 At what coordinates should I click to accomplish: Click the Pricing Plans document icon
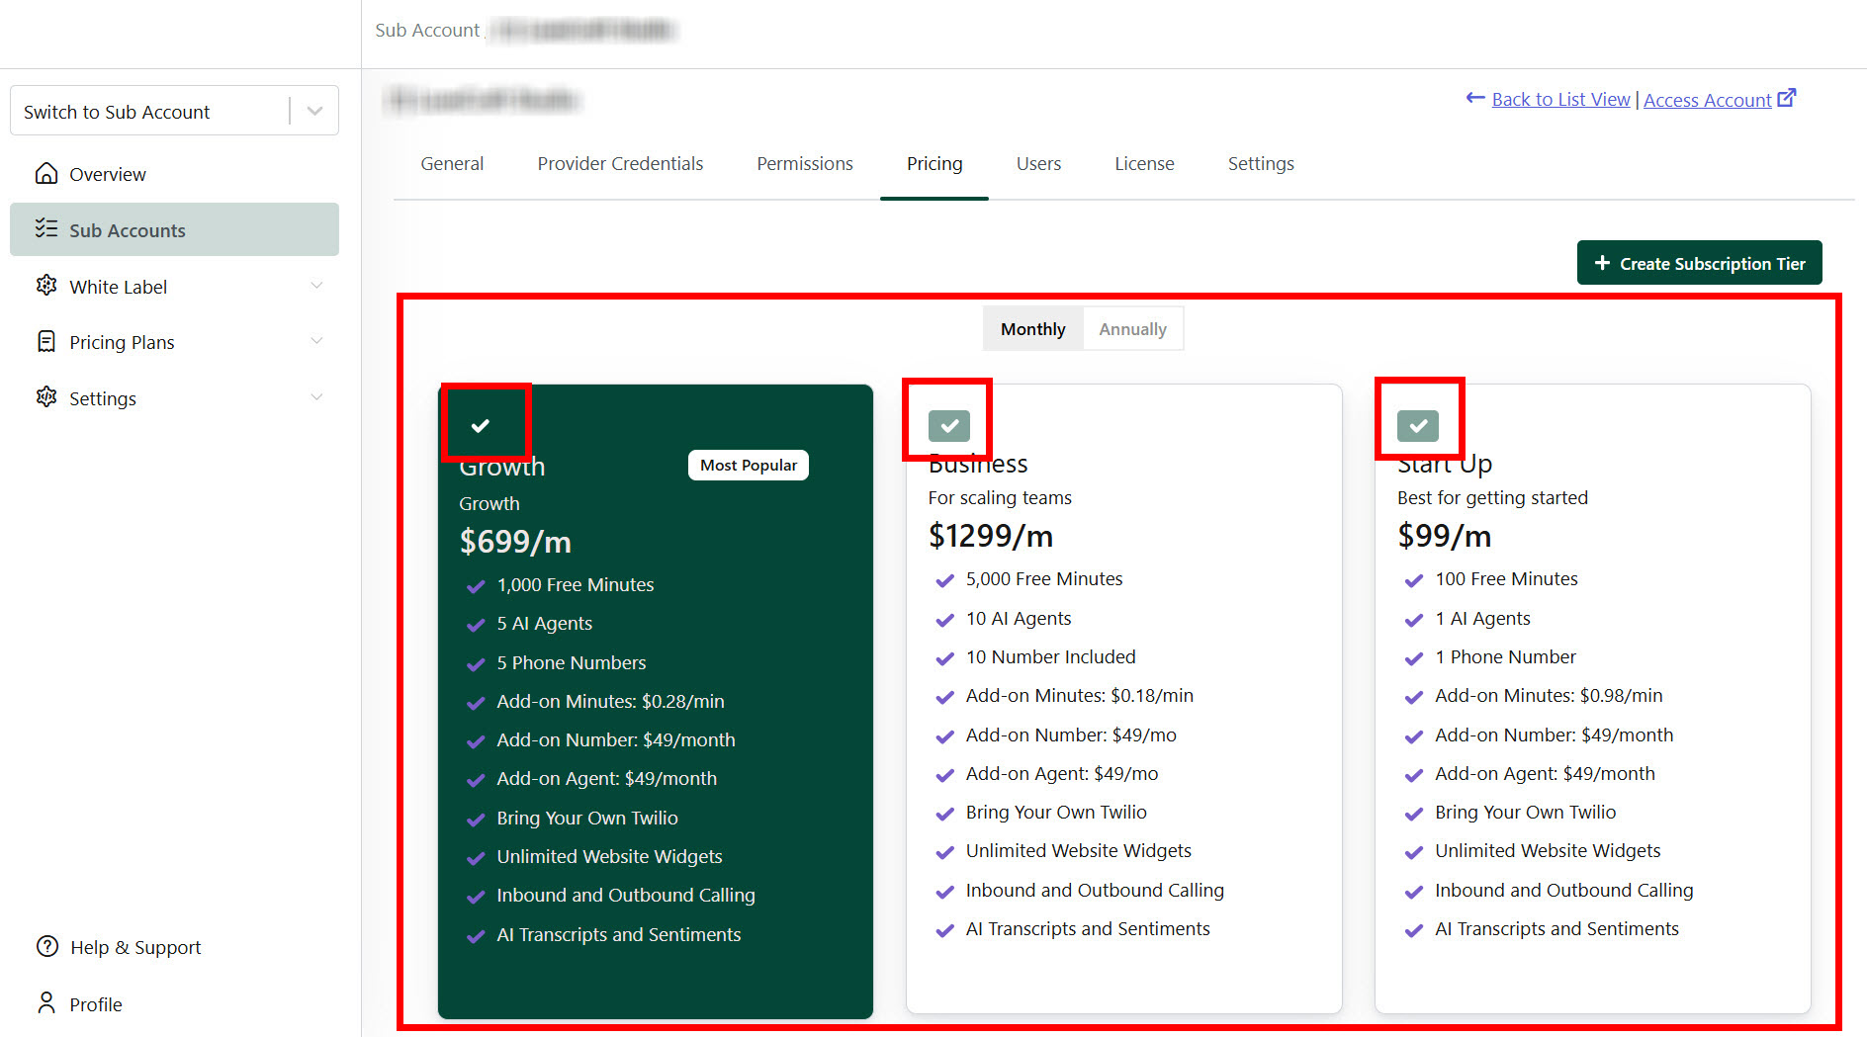tap(46, 342)
